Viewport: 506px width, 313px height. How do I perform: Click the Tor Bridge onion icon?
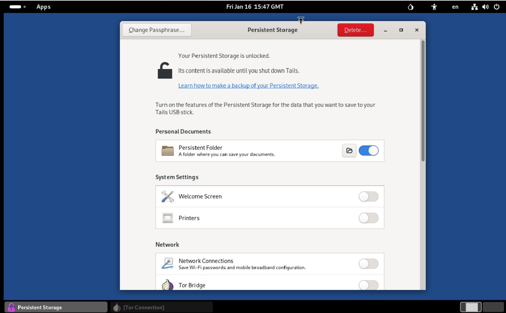pyautogui.click(x=168, y=285)
